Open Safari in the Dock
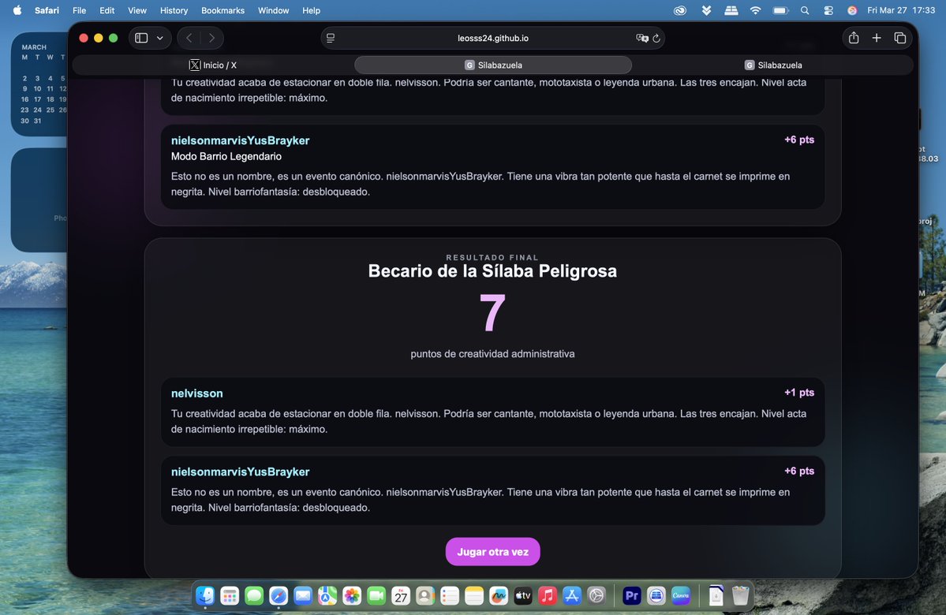This screenshot has height=615, width=946. [279, 596]
